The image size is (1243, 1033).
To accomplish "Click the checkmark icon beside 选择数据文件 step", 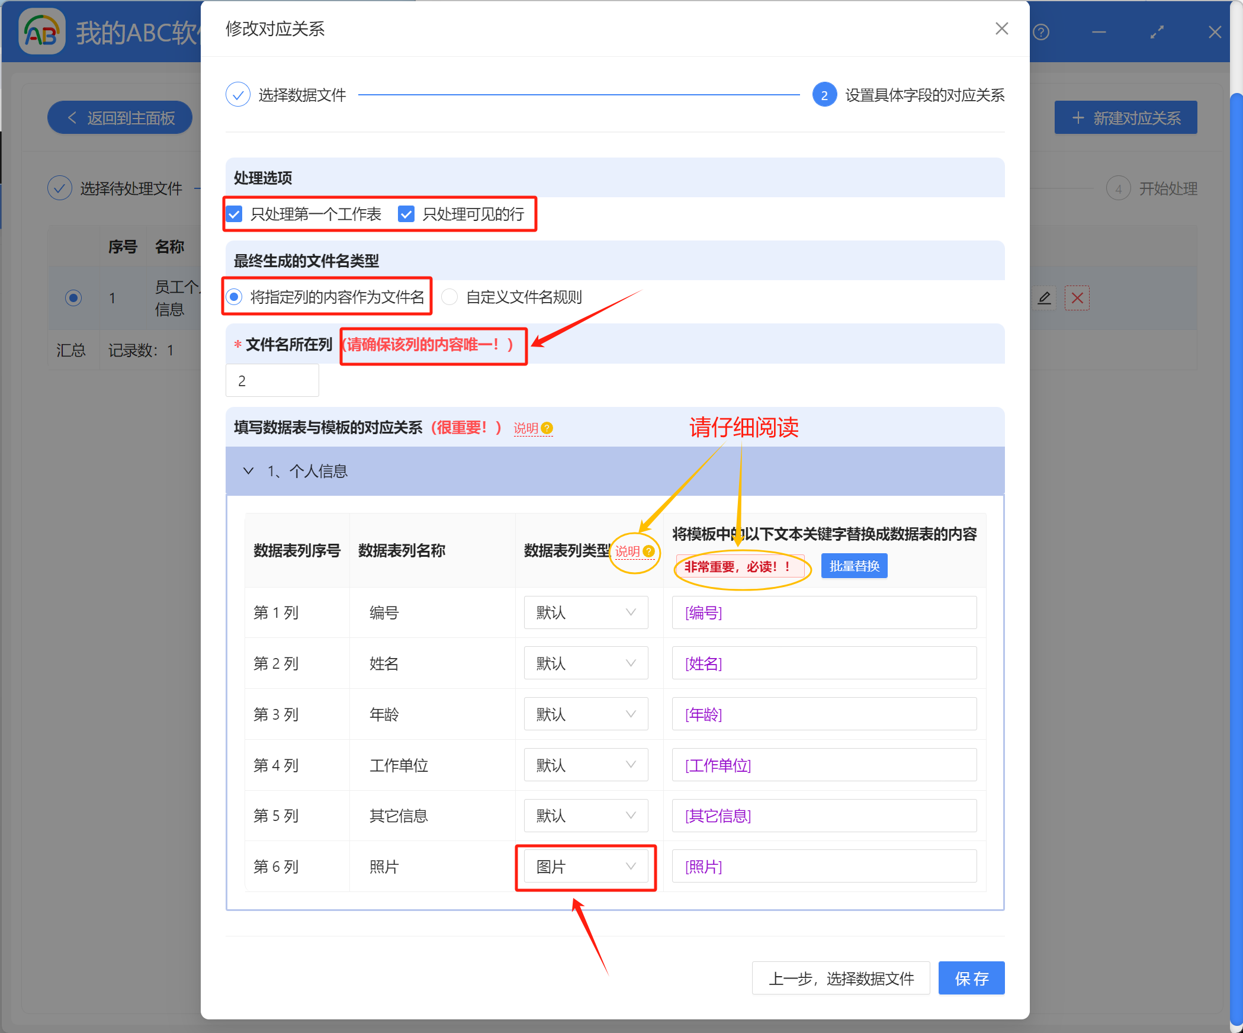I will point(238,94).
